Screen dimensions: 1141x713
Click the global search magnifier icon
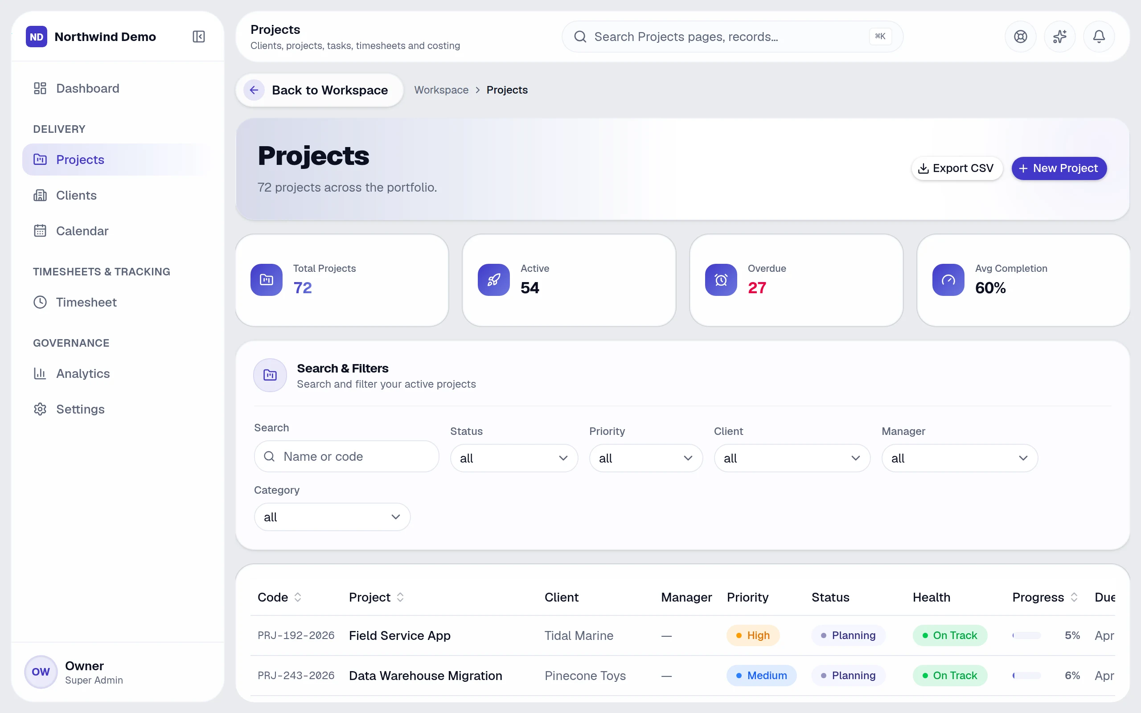580,37
